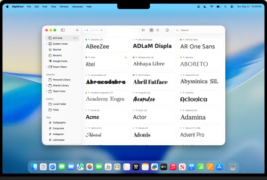267x180 pixels.
Task: Expand the System Fonts group
Action: tap(47, 44)
